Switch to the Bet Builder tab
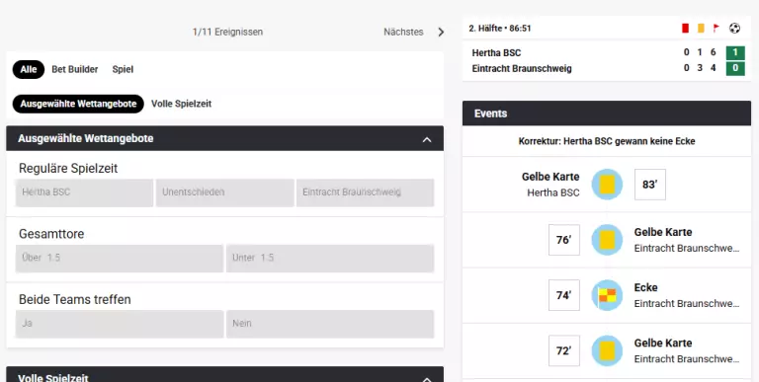This screenshot has width=759, height=382. tap(75, 69)
